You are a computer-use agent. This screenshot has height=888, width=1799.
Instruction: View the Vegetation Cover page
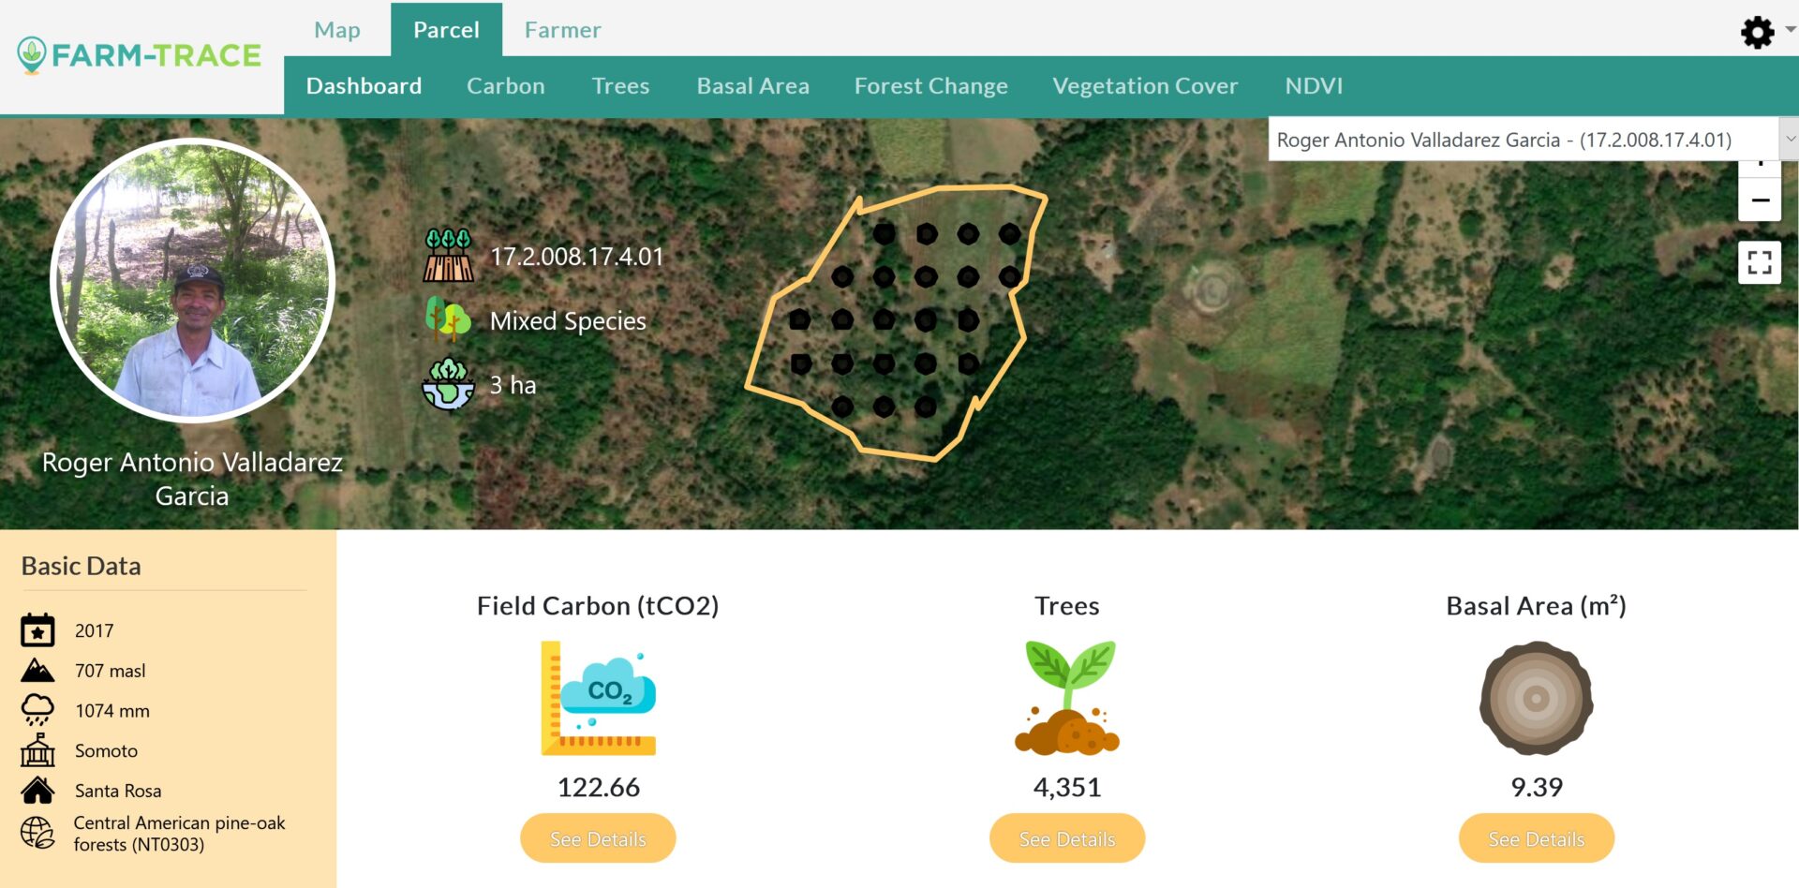(x=1145, y=86)
